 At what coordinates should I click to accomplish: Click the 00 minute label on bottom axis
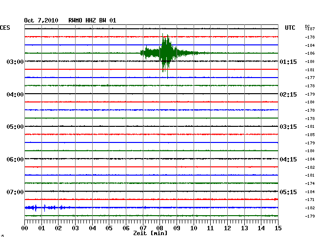click(24, 228)
